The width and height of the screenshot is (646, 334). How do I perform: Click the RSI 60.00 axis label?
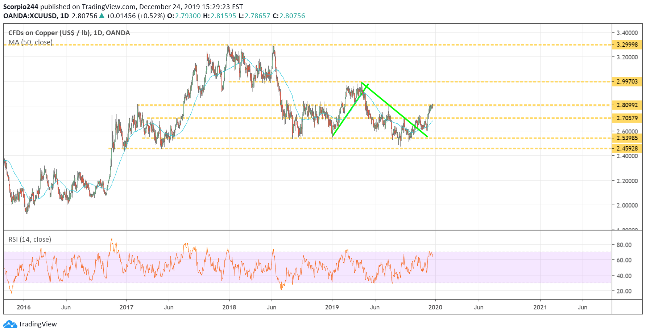(x=624, y=260)
